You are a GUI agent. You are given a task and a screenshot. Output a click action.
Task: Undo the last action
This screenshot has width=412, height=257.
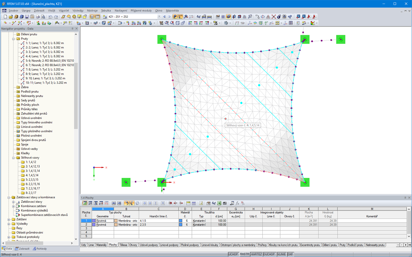pyautogui.click(x=50, y=16)
